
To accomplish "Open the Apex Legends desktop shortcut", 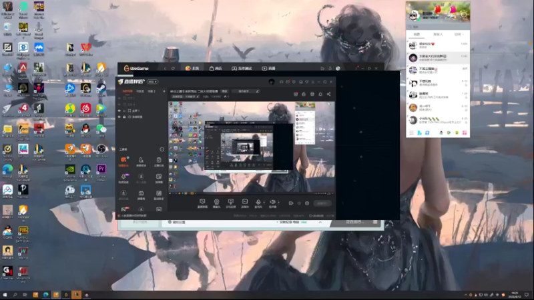I will 23,70.
